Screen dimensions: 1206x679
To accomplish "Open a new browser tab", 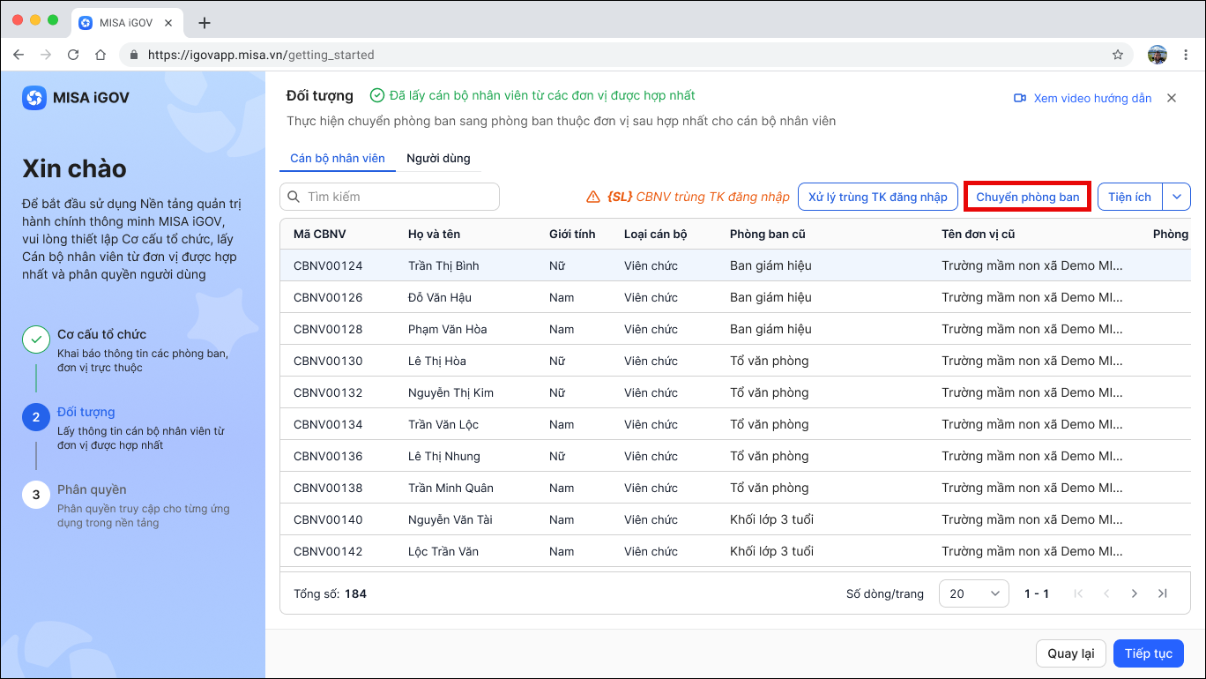I will click(205, 22).
